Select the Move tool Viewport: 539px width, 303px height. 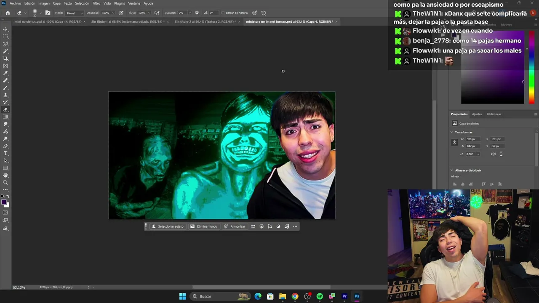(5, 29)
